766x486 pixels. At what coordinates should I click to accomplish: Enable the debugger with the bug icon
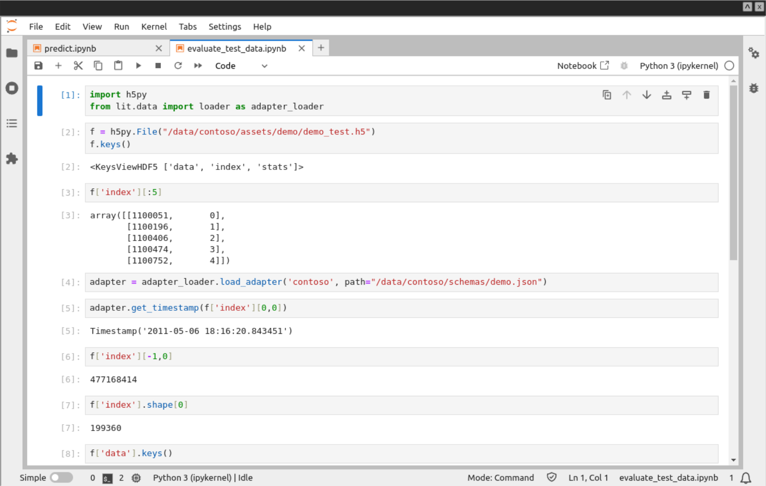point(624,65)
